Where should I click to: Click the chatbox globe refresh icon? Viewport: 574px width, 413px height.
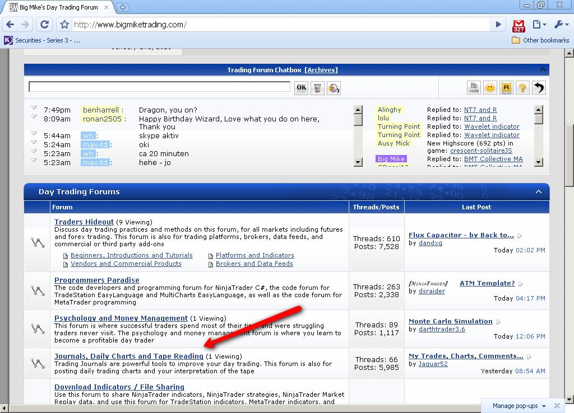(x=334, y=88)
